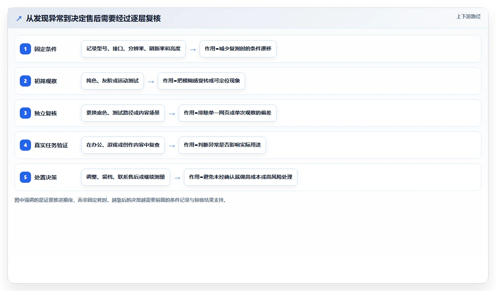Image resolution: width=496 pixels, height=291 pixels.
Task: Click the 处置决策 step label
Action: [46, 177]
